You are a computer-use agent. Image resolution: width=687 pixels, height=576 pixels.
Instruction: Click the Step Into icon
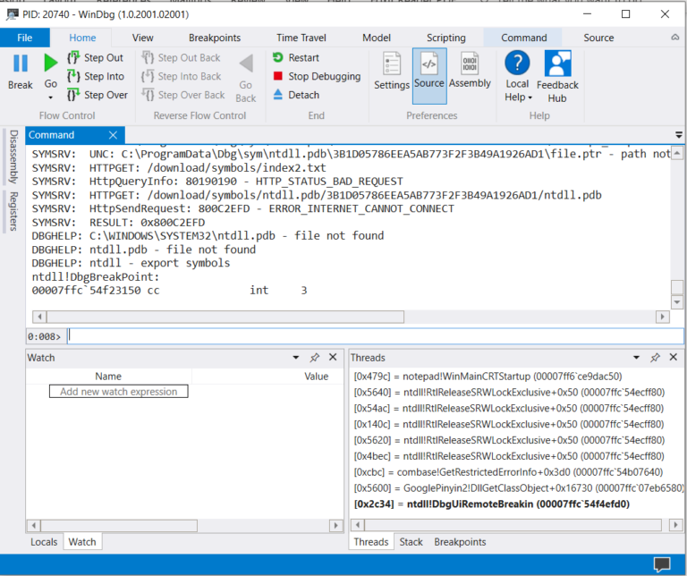[x=73, y=77]
